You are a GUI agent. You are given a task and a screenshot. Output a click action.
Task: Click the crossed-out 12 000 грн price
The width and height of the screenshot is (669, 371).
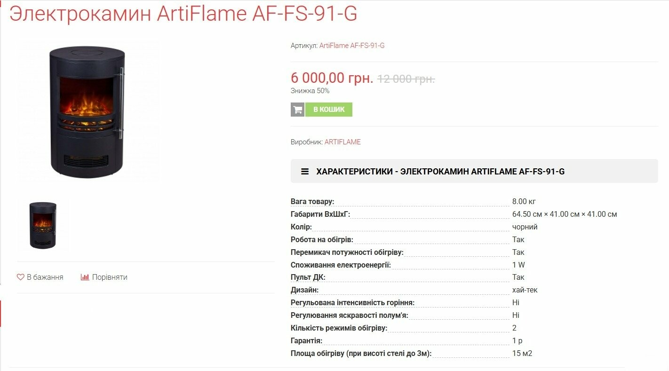point(406,79)
